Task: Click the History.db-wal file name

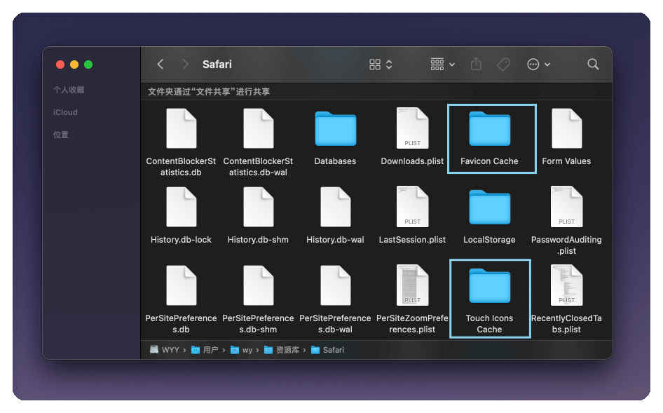Action: 335,240
